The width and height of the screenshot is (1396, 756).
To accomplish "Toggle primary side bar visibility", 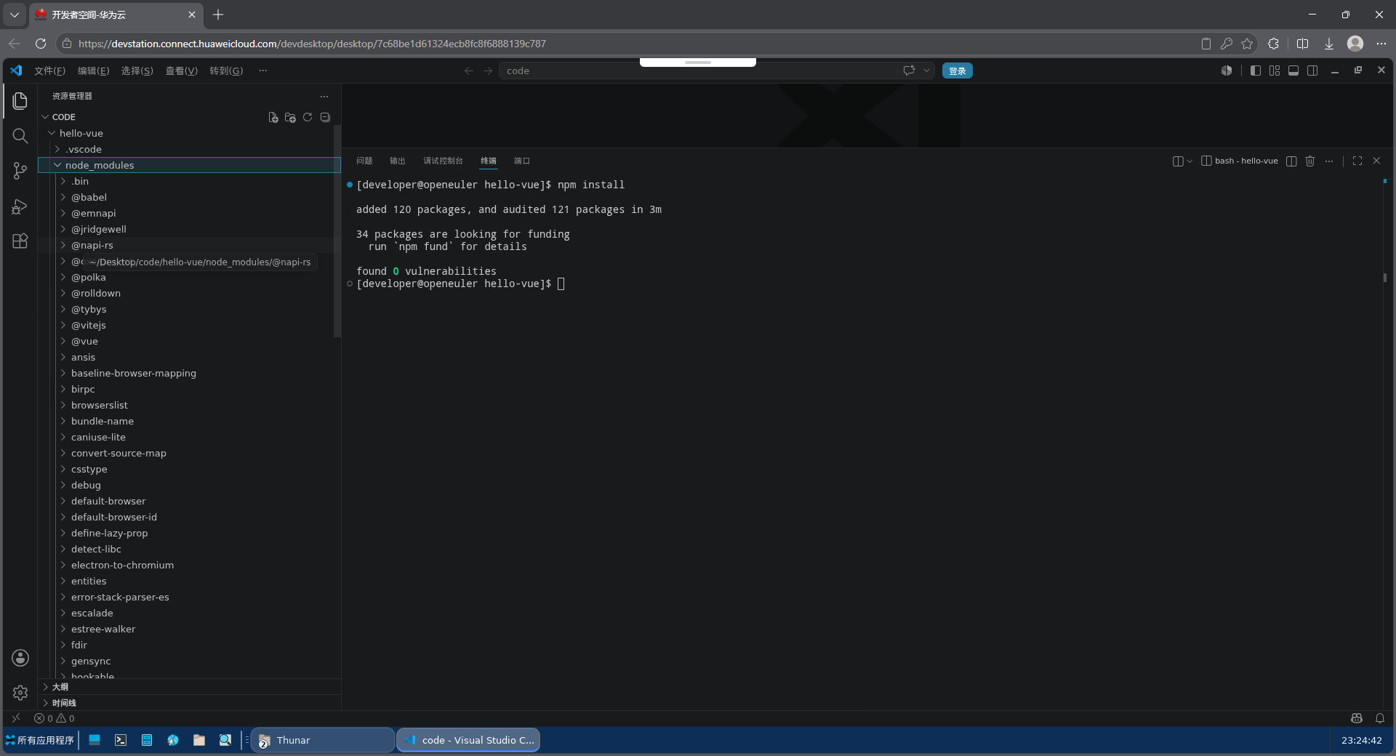I will [x=1256, y=71].
